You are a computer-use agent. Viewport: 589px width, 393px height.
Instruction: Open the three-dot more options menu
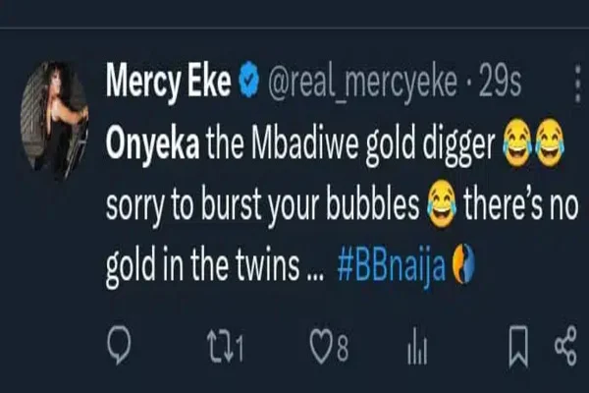point(578,84)
